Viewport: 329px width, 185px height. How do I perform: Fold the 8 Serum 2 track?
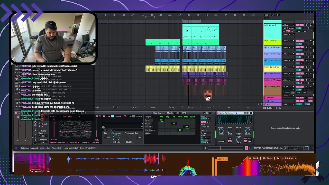click(266, 25)
